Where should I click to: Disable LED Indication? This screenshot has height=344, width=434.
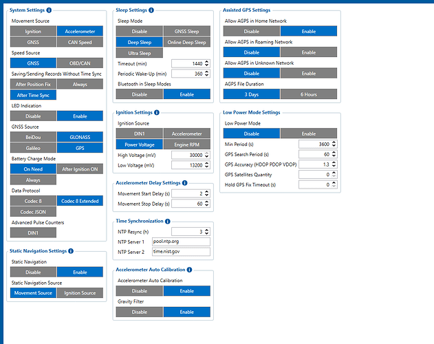(32, 116)
